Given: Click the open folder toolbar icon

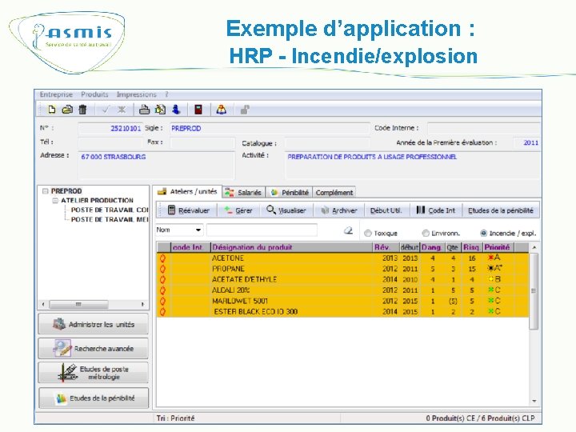Looking at the screenshot, I should (x=67, y=110).
